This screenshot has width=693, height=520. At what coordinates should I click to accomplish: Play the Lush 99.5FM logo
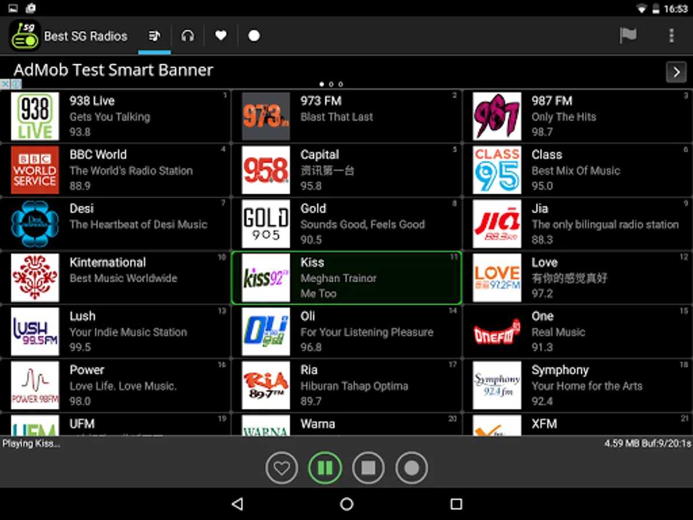click(x=35, y=331)
